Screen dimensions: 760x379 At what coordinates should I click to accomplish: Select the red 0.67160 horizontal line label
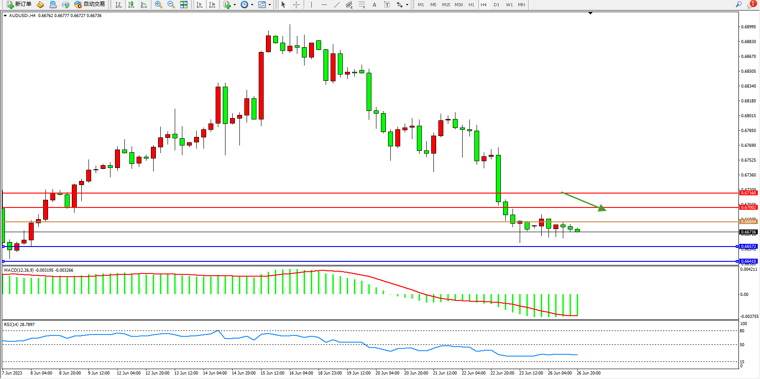748,193
